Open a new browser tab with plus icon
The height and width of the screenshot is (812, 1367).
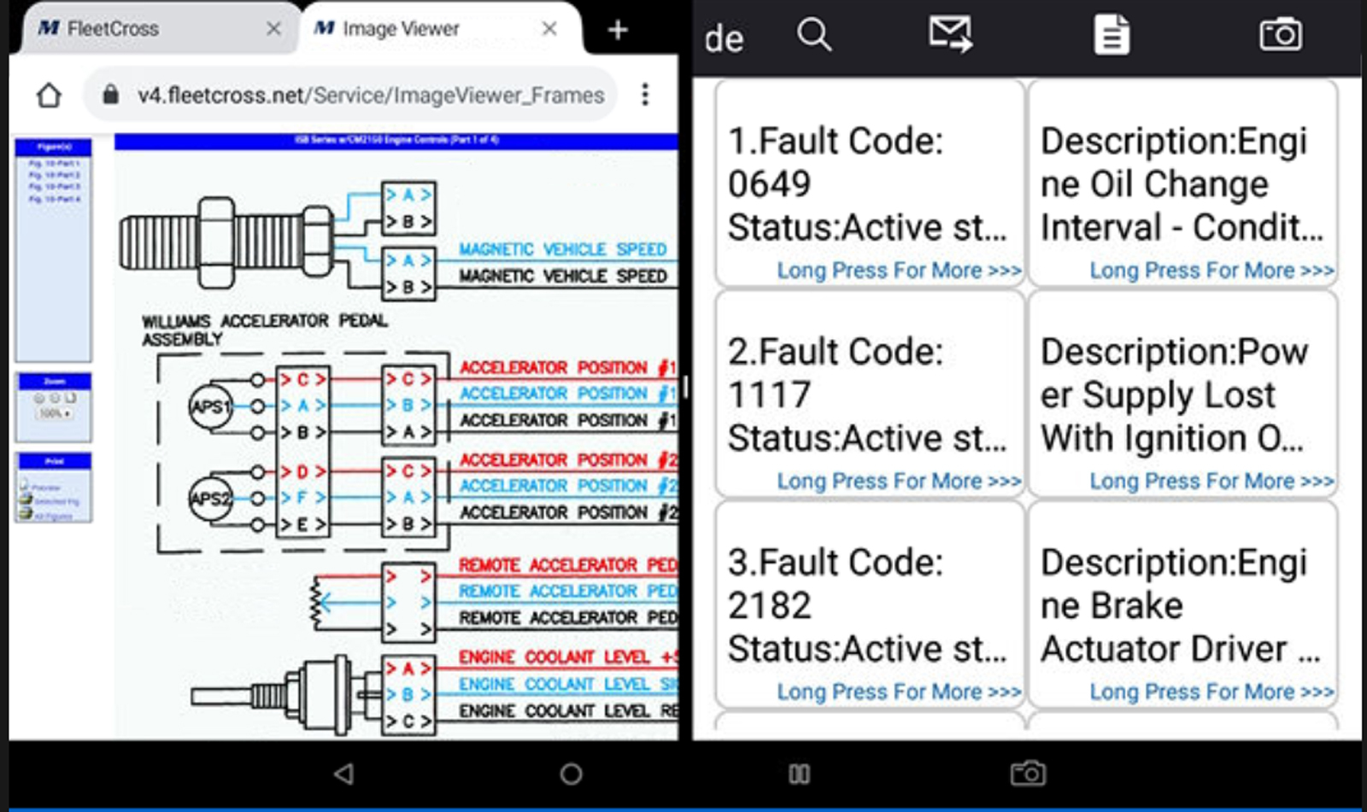(x=618, y=30)
